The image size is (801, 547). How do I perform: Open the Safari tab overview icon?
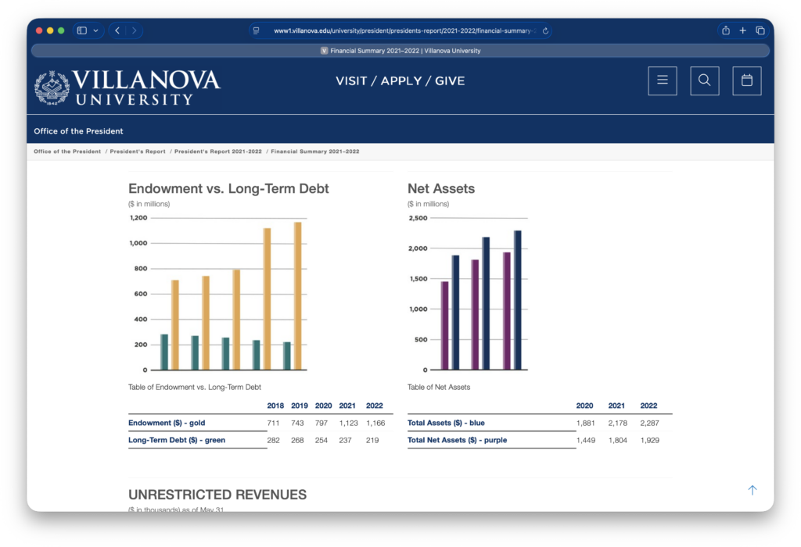coord(760,30)
